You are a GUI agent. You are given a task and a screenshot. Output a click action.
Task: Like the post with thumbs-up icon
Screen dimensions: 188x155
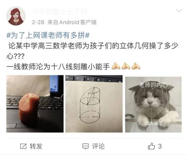pos(151,146)
